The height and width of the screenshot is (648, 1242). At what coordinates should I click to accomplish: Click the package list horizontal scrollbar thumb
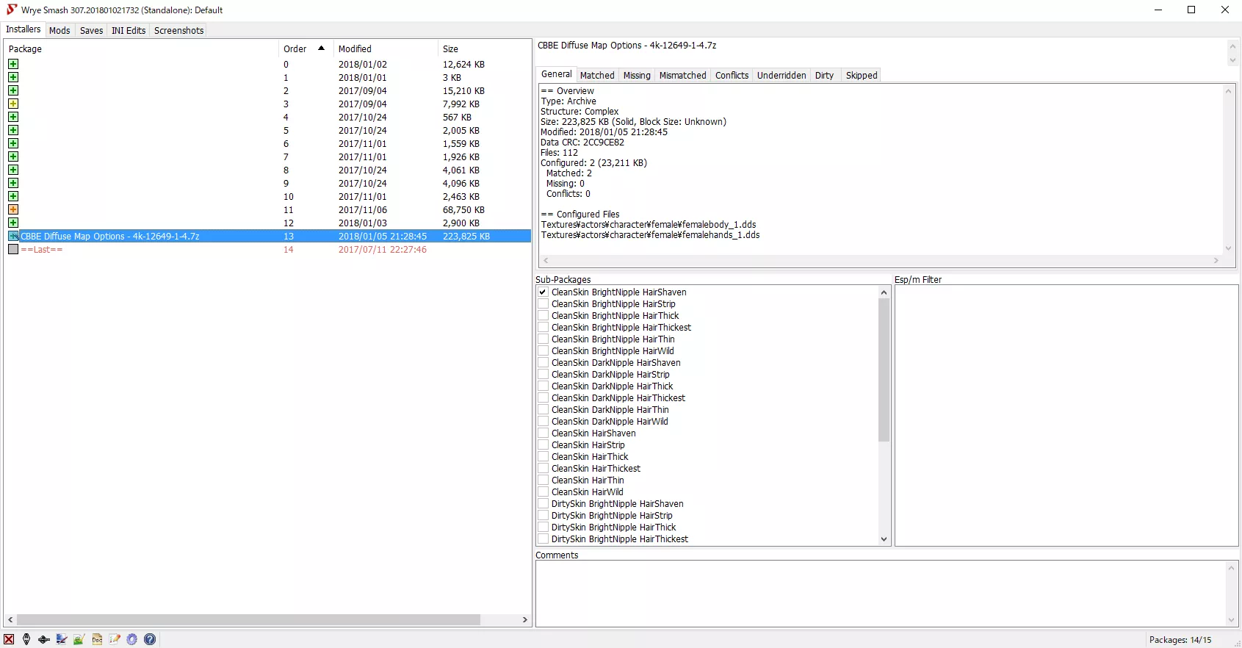(248, 619)
